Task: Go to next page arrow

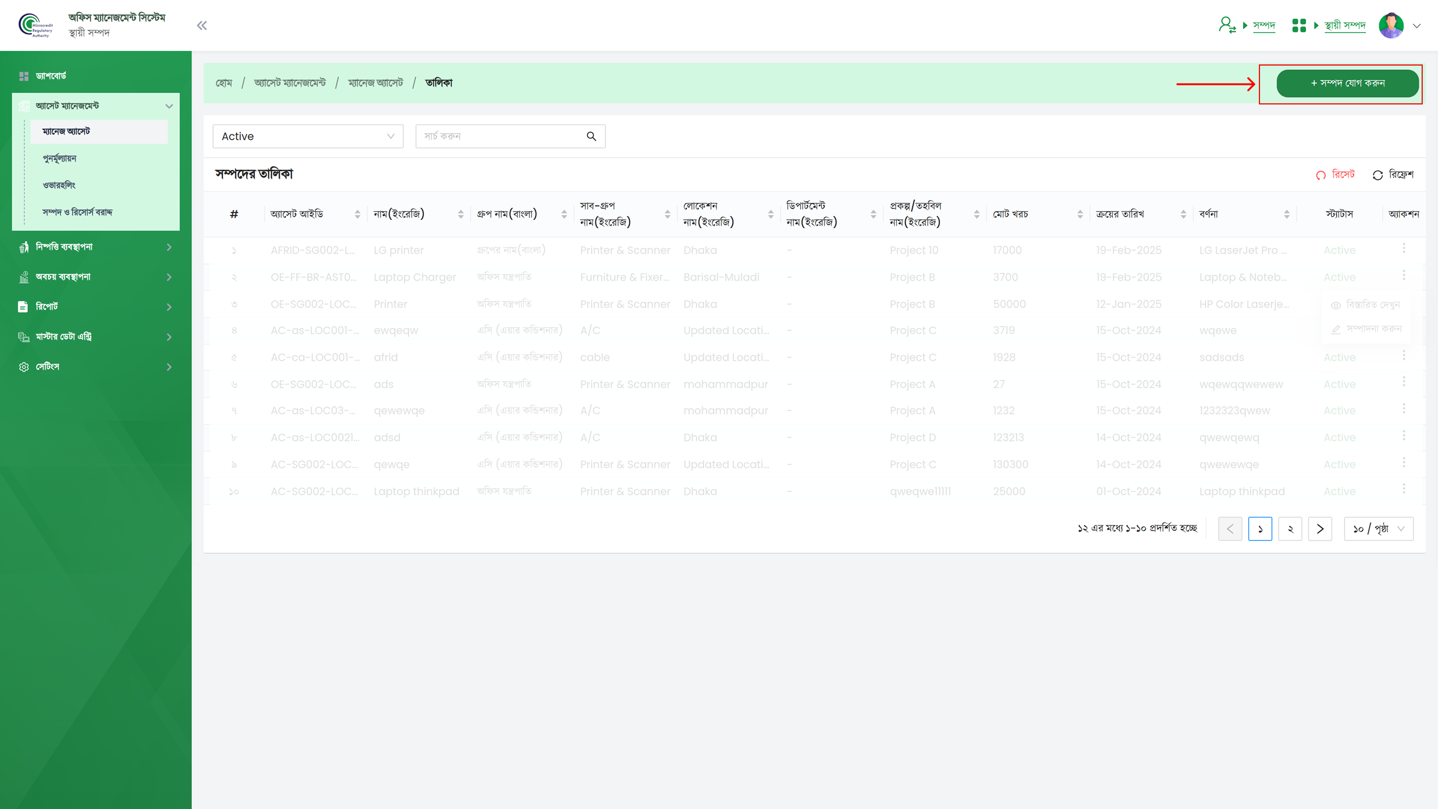Action: click(1320, 529)
